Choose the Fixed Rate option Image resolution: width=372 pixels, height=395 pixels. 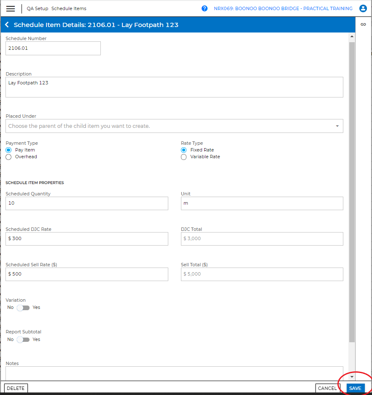point(184,150)
